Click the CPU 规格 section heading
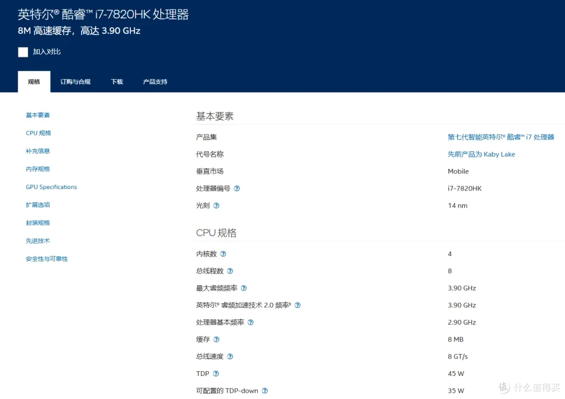Image resolution: width=565 pixels, height=399 pixels. 216,232
